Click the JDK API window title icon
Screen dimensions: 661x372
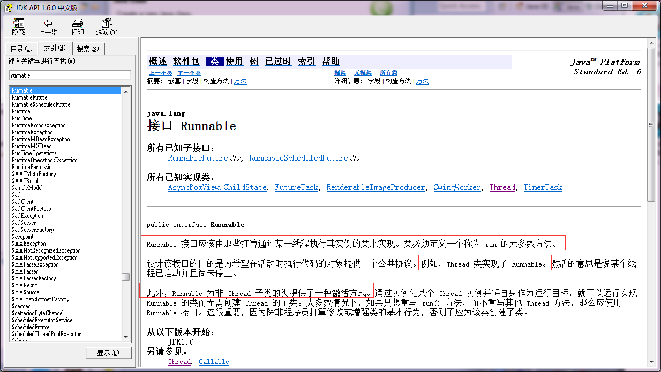tap(7, 7)
